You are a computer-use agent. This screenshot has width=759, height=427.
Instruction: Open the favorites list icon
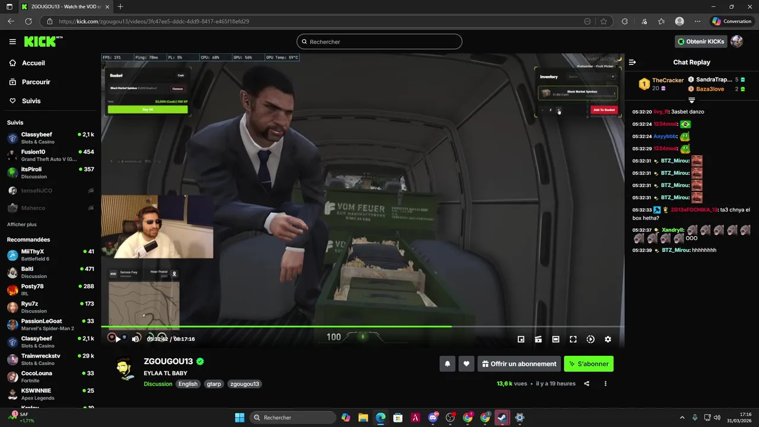coord(661,21)
